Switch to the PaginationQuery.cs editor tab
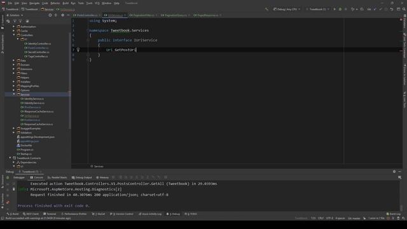The height and width of the screenshot is (229, 407). [x=176, y=15]
